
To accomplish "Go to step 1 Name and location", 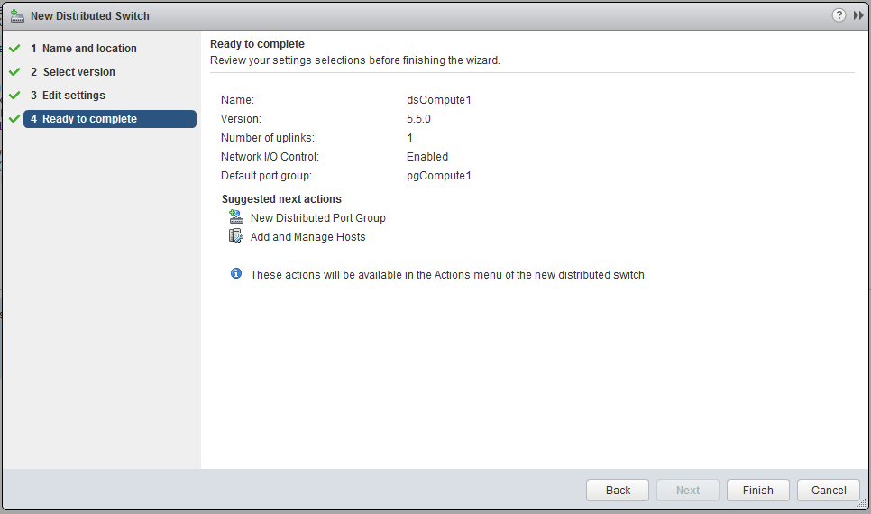I will point(88,49).
